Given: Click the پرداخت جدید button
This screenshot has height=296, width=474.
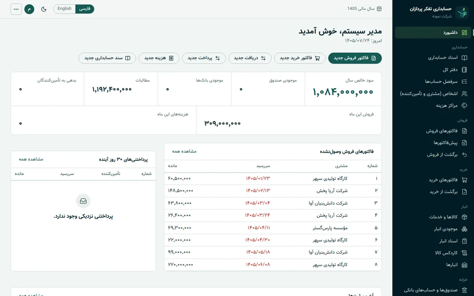Looking at the screenshot, I should [x=203, y=58].
